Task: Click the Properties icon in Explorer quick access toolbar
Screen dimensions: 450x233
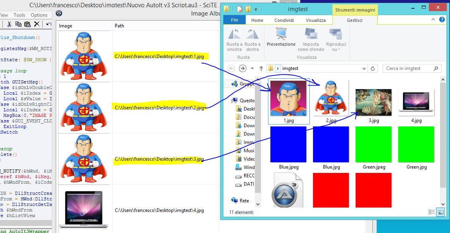Action: tap(240, 9)
